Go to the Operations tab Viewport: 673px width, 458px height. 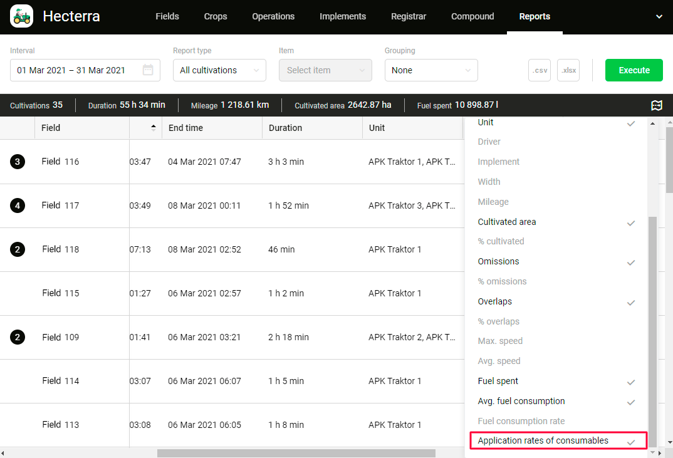273,17
